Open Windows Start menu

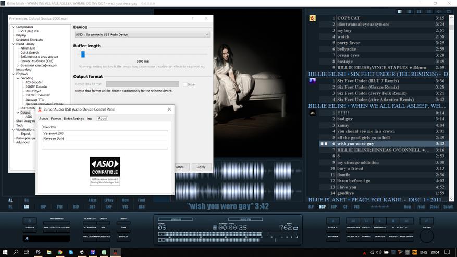pyautogui.click(x=5, y=252)
